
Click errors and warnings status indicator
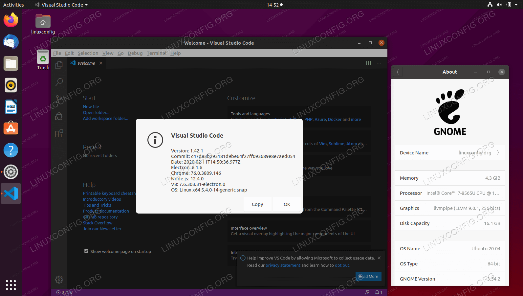coord(64,292)
